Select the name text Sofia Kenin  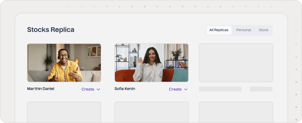(x=125, y=89)
